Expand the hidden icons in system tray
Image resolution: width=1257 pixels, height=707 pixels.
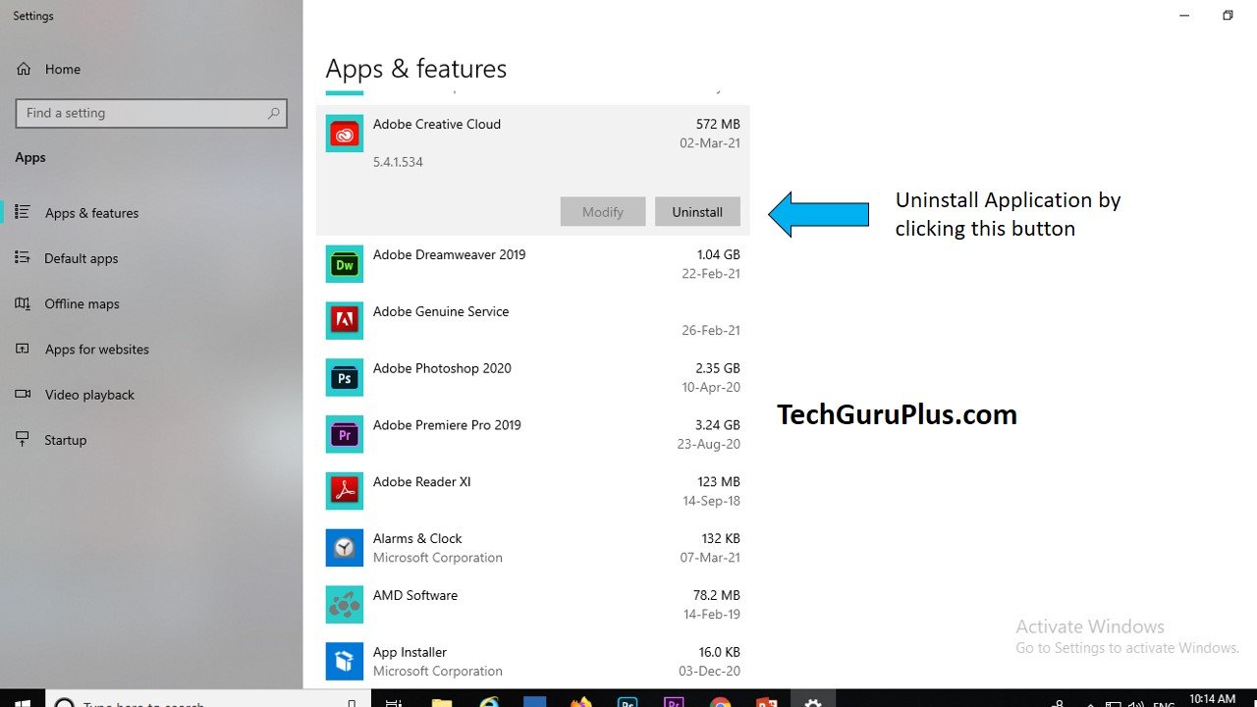pos(1090,702)
